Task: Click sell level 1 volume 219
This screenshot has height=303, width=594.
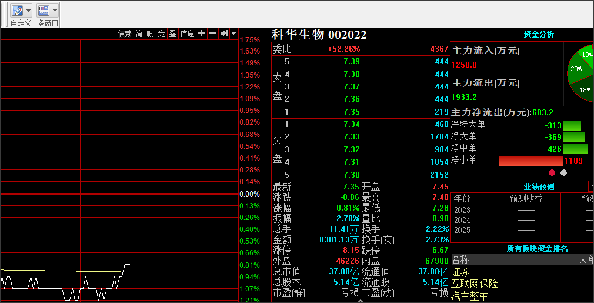Action: point(442,112)
